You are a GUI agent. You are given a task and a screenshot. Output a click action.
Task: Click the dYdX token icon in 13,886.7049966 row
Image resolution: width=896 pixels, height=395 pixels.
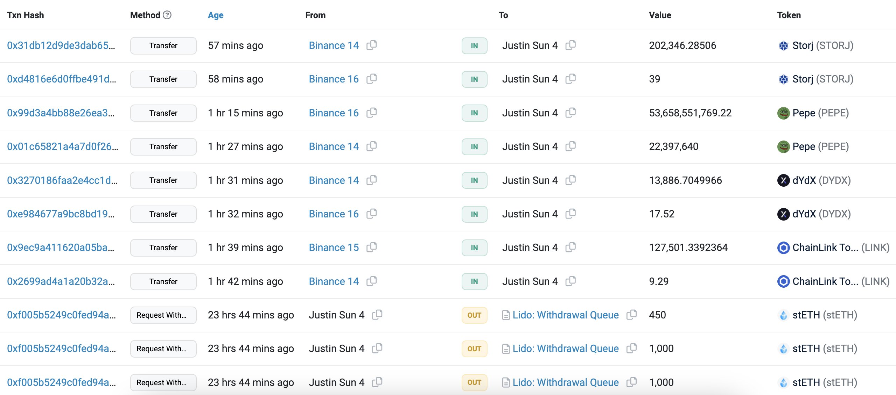click(783, 180)
